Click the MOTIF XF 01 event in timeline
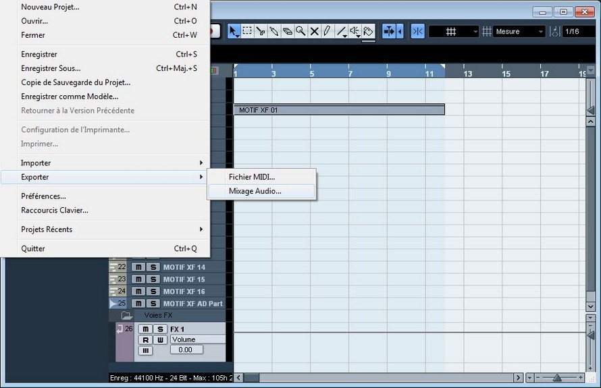This screenshot has width=601, height=388. tap(339, 110)
